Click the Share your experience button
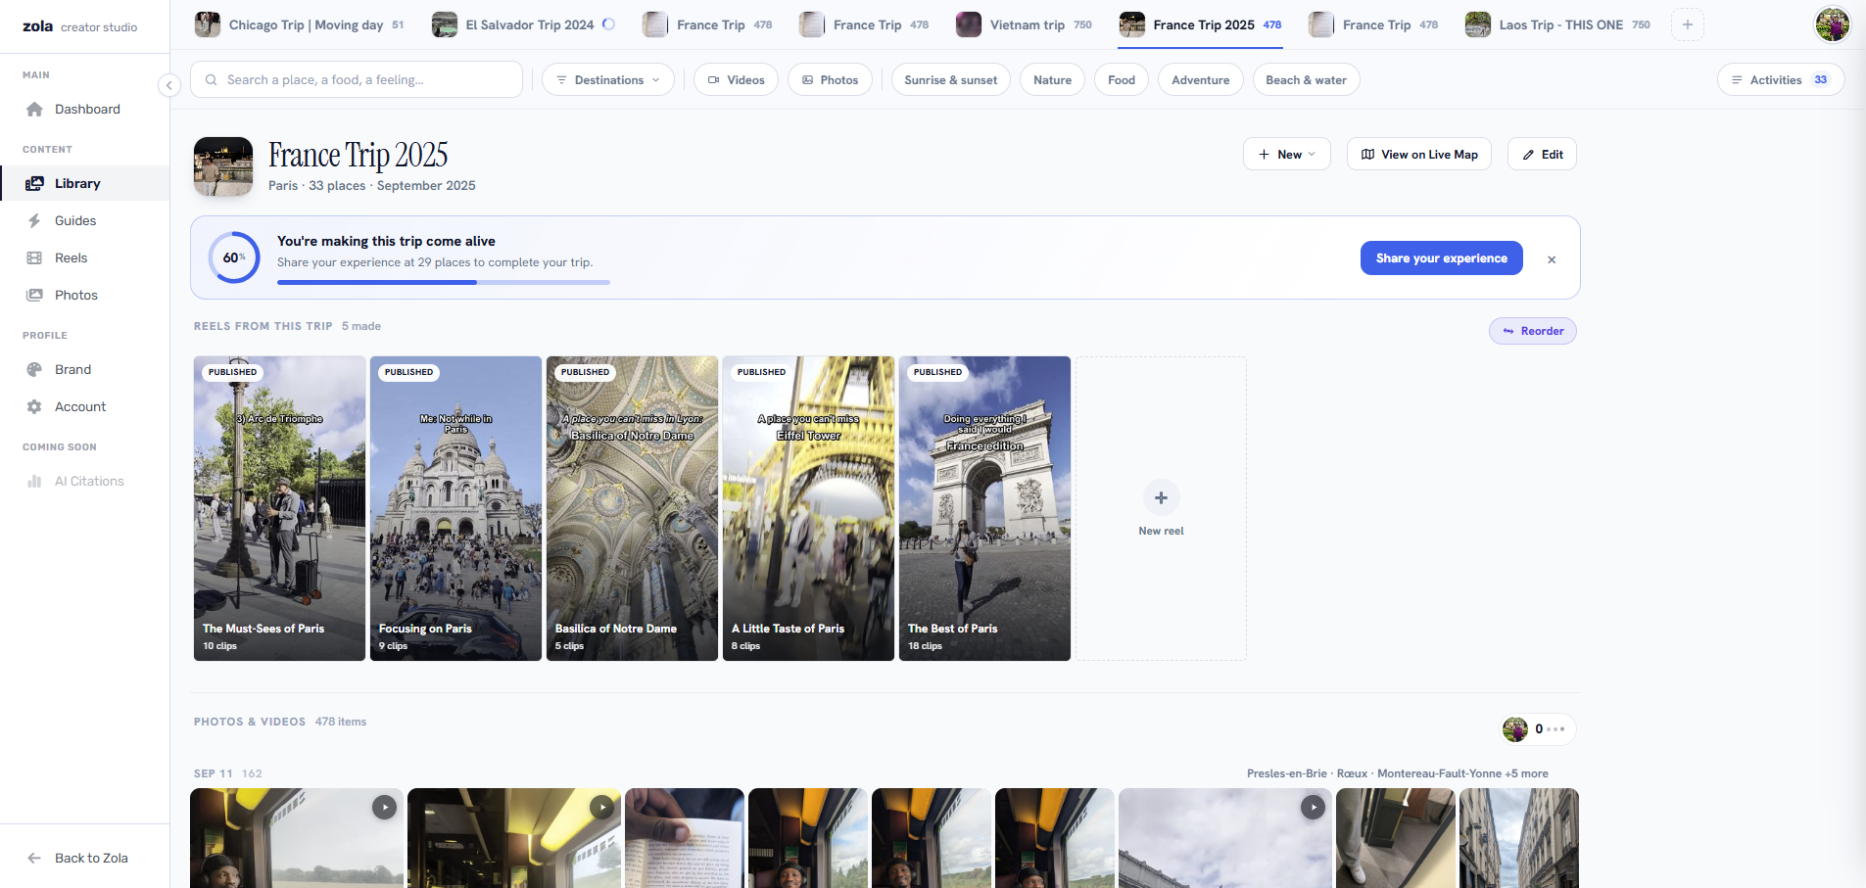The height and width of the screenshot is (888, 1866). (1442, 258)
